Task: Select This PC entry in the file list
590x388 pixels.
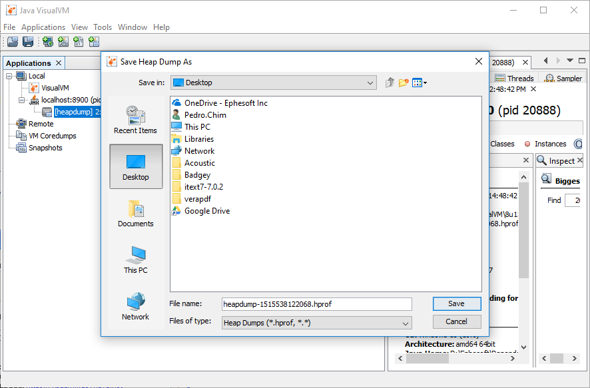Action: click(x=190, y=127)
